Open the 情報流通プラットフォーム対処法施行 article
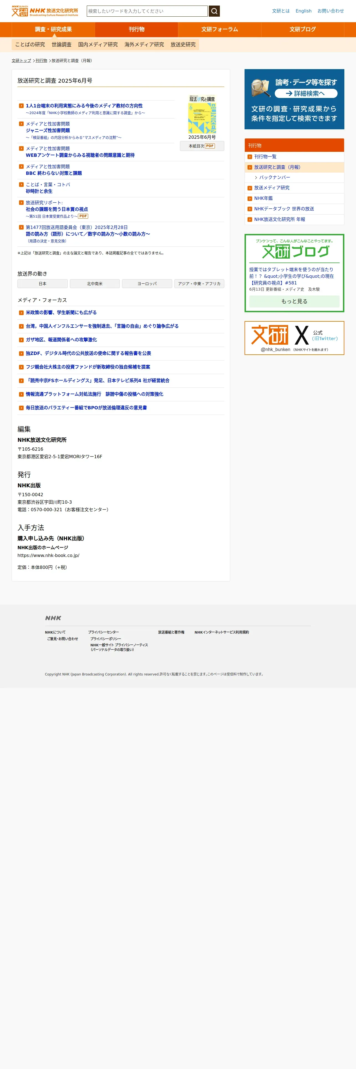The image size is (356, 1069). pos(95,394)
